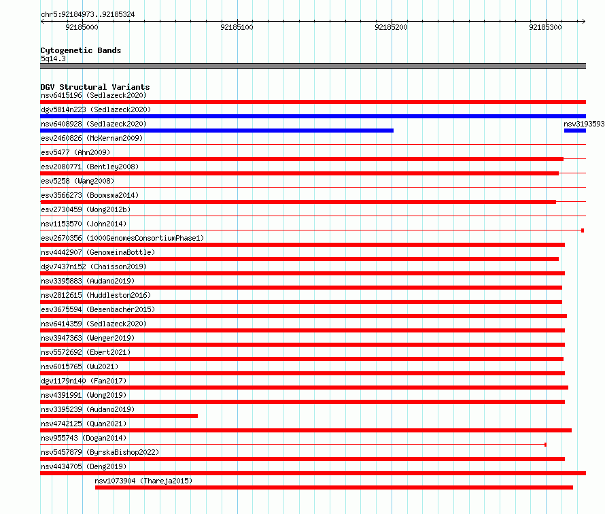Open esv3675594 (Besenbacher2015) label

pyautogui.click(x=98, y=309)
